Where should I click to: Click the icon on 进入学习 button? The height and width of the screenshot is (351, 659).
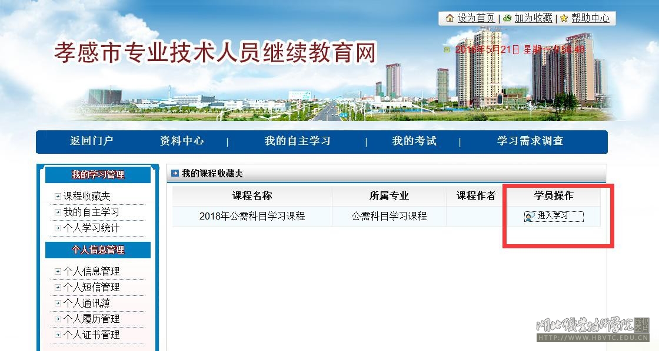click(x=530, y=217)
